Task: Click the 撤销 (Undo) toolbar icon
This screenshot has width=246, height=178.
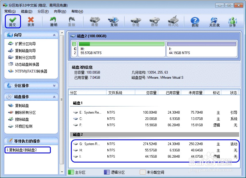Action: coord(53,21)
